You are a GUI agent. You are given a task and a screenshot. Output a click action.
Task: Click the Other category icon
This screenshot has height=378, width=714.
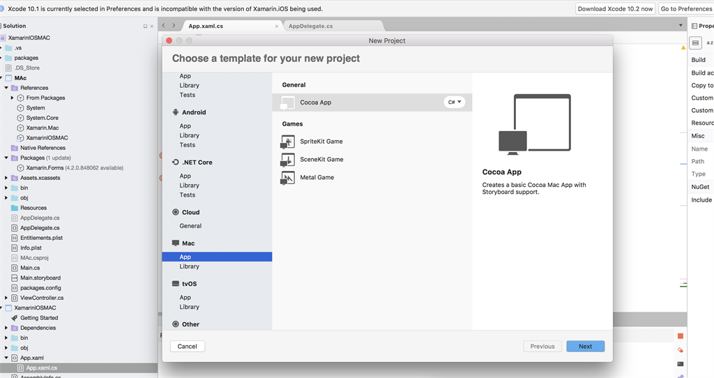[x=175, y=324]
